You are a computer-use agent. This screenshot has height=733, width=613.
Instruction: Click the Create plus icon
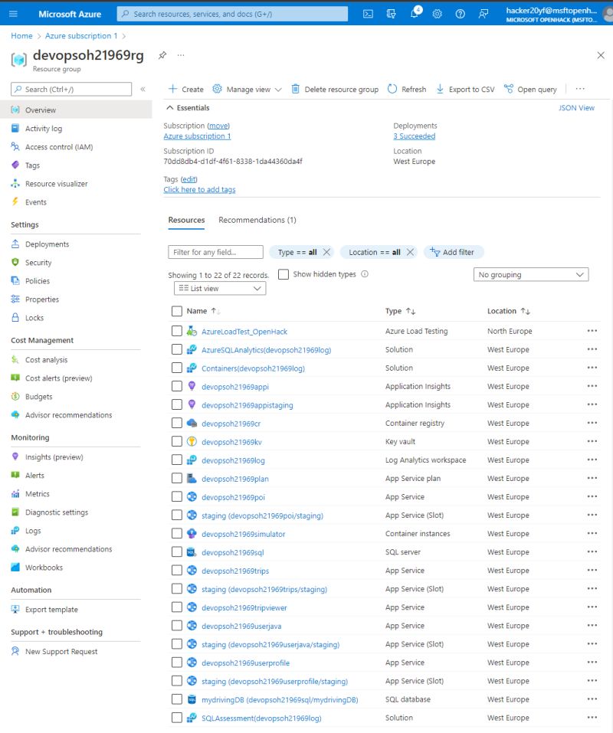point(172,89)
